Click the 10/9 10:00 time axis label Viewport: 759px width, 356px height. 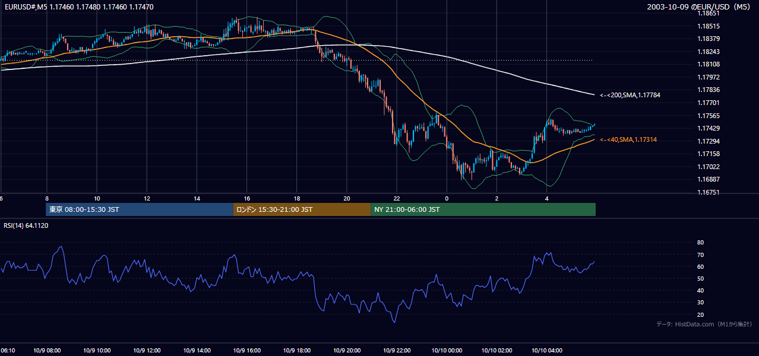point(97,350)
